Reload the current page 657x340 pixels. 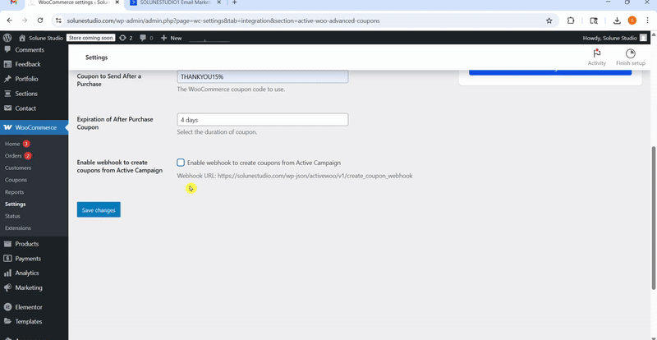[40, 21]
